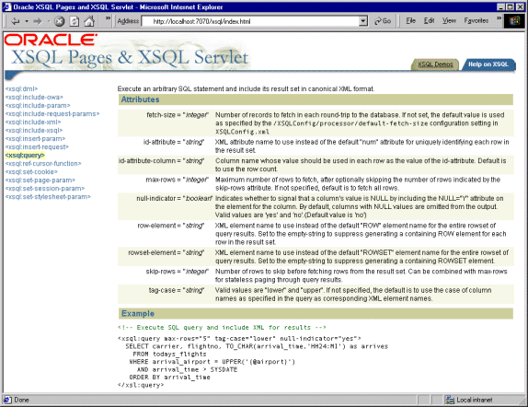This screenshot has width=528, height=407.
Task: Click the Internet Explorer title bar icon
Action: click(6, 7)
